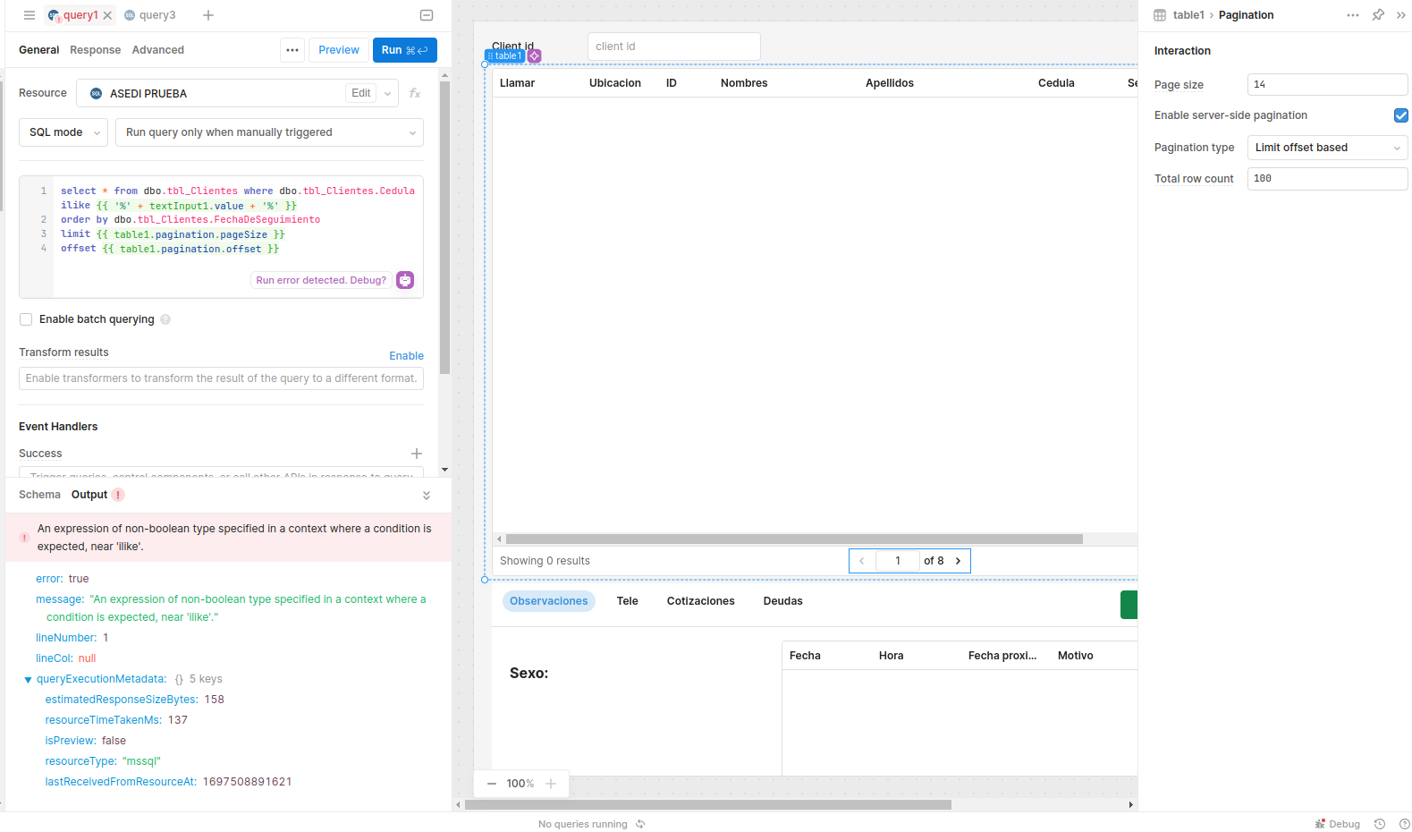Viewport: 1412px width, 832px height.
Task: Click the Cedula column header
Action: 1056,83
